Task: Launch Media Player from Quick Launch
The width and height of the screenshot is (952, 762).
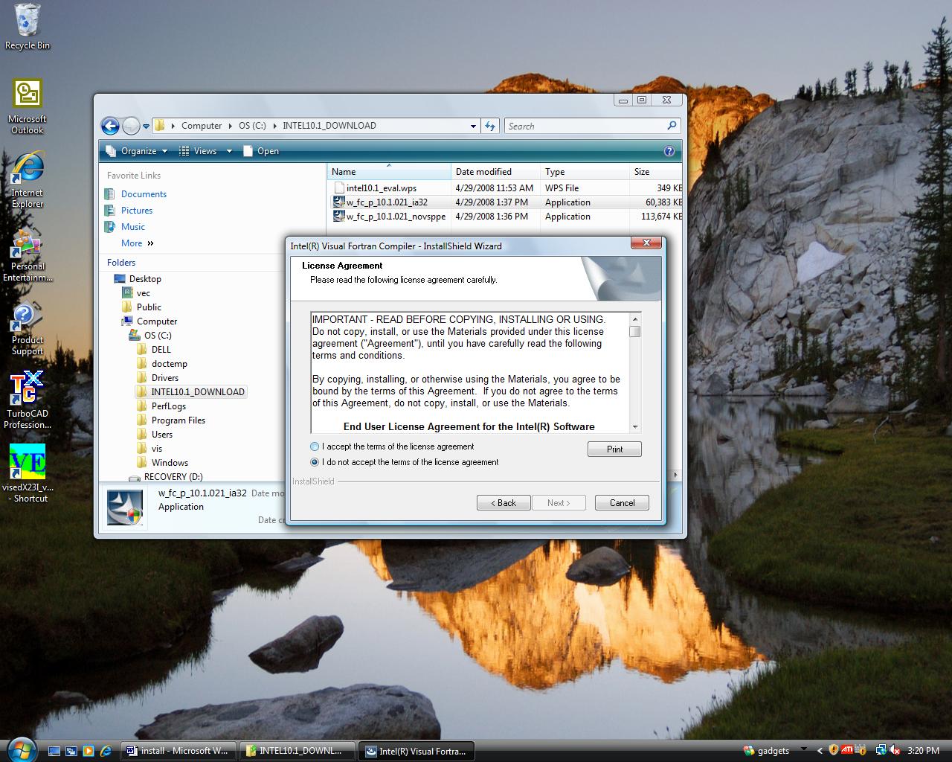Action: point(89,751)
